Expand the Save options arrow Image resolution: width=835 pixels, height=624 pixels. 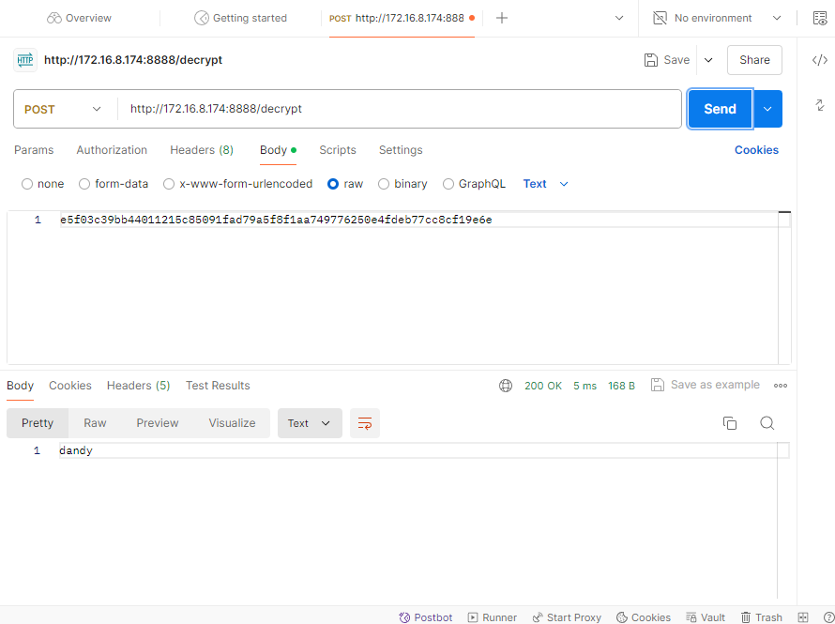pos(708,60)
